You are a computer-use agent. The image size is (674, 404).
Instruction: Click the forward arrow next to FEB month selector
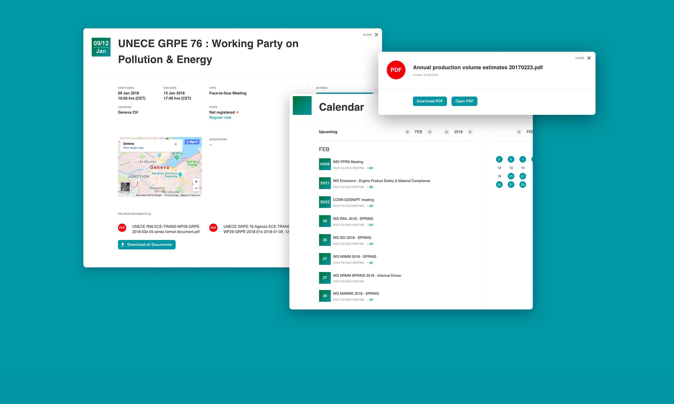click(431, 132)
